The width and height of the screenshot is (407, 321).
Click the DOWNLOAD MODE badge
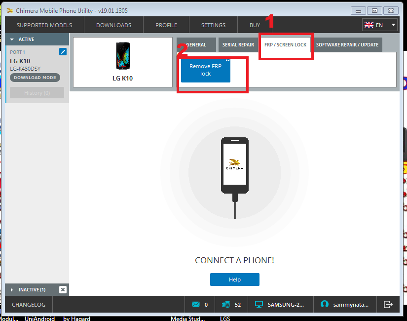pyautogui.click(x=35, y=78)
